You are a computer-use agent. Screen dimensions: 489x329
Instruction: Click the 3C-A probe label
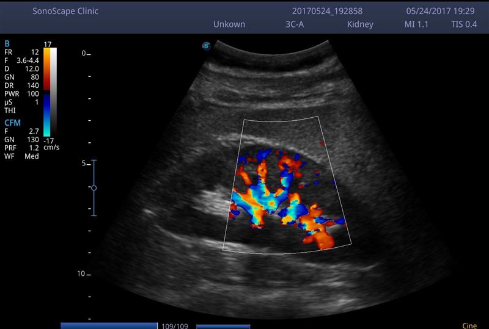(x=295, y=24)
